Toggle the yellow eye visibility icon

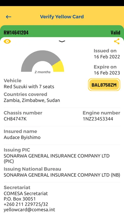[x=7, y=41]
